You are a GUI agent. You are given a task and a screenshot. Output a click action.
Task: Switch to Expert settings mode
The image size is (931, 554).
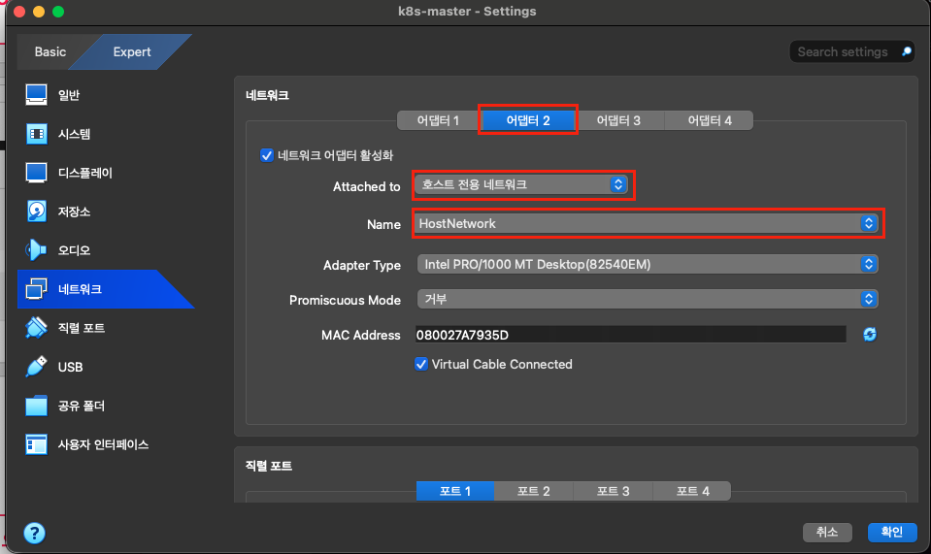132,51
